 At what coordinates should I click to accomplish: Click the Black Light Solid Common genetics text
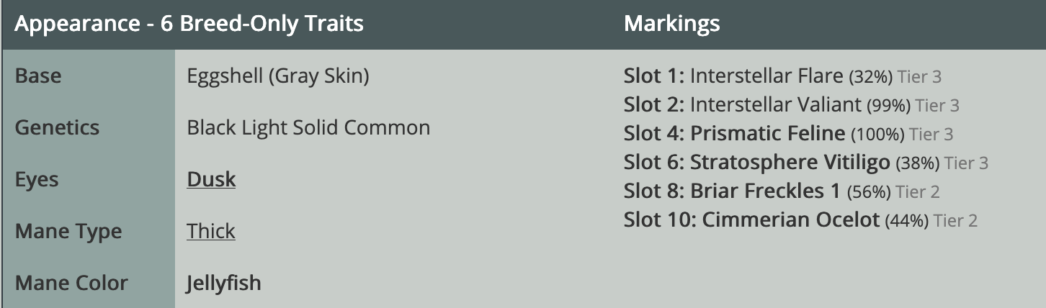(308, 127)
